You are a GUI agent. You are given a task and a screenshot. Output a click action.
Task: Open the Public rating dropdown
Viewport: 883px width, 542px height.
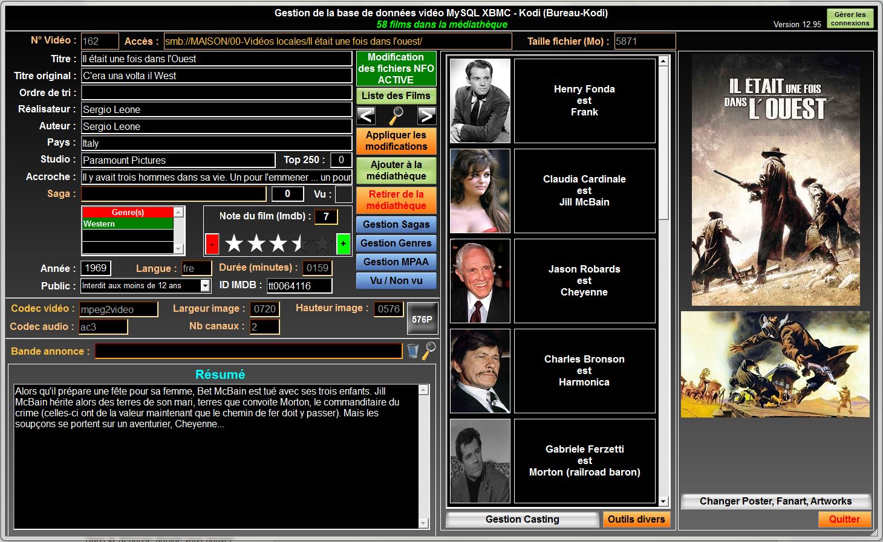[x=206, y=286]
